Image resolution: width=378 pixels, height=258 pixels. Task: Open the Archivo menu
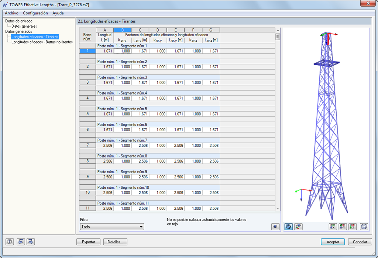click(x=11, y=13)
